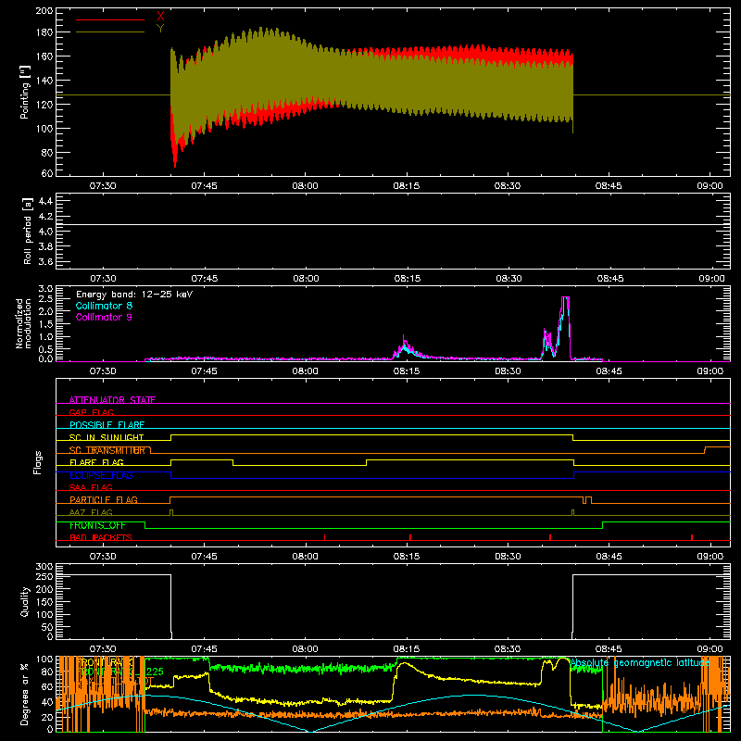741x741 pixels.
Task: Select 'Energy band: 12-25 keV' text
Action: click(x=134, y=295)
